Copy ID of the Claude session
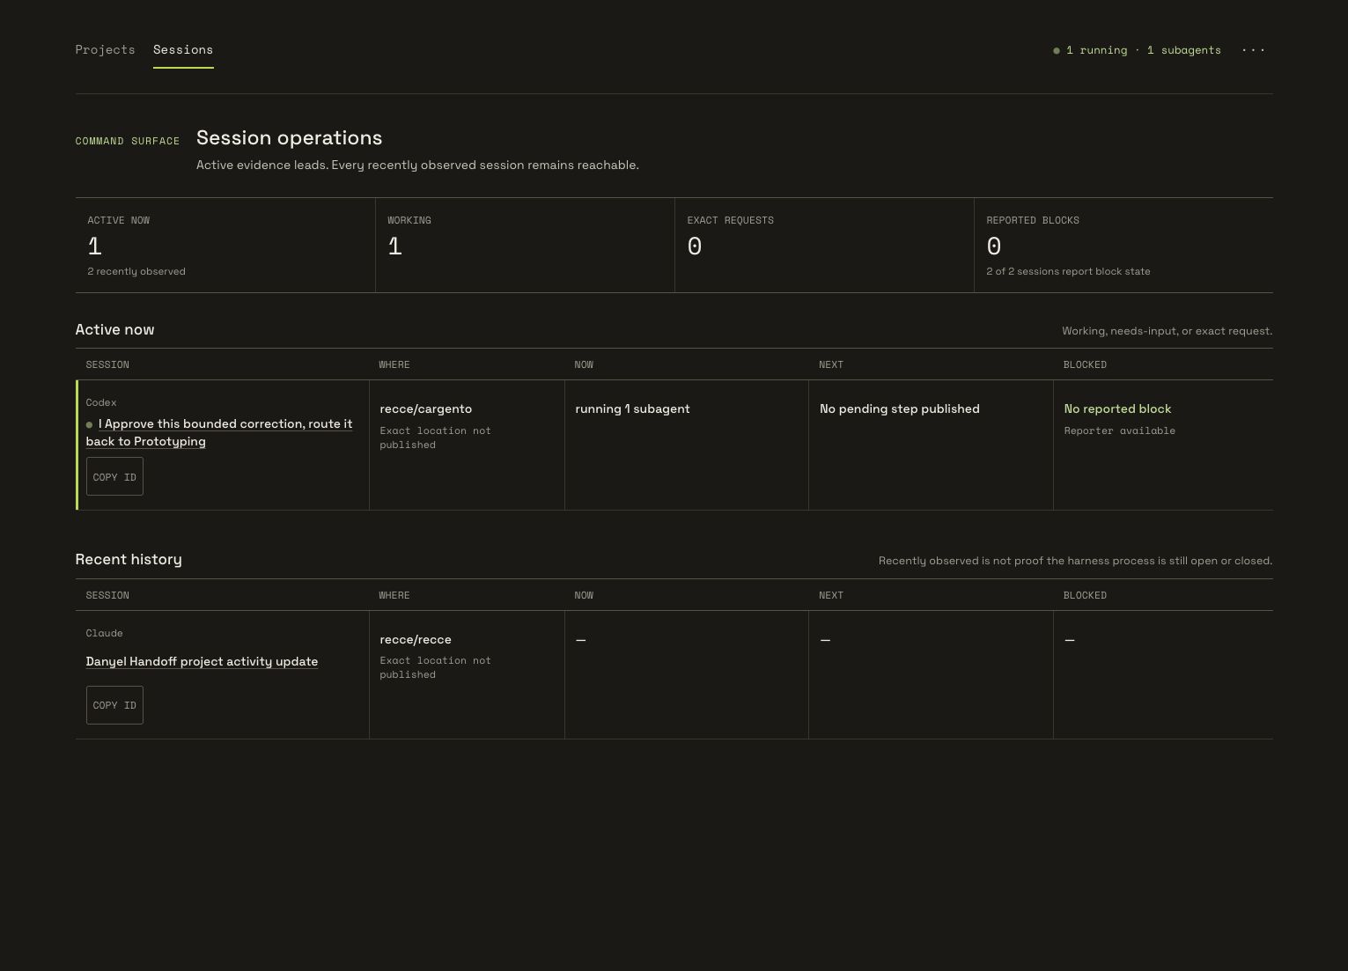The image size is (1348, 971). (x=114, y=705)
